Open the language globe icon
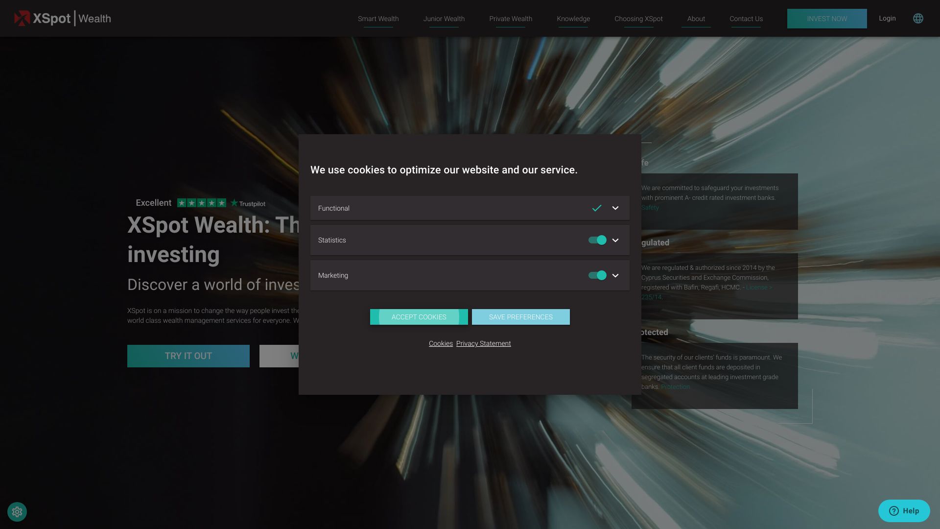Viewport: 940px width, 529px height. [918, 18]
